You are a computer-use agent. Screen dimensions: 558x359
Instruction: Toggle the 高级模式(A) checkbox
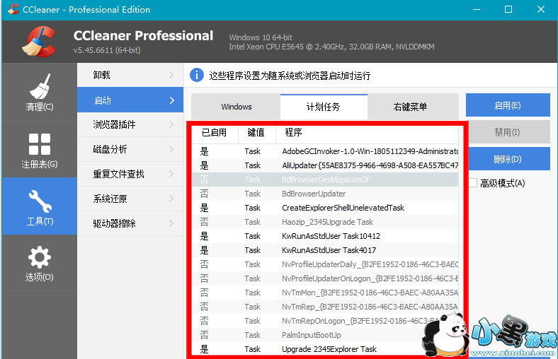[472, 183]
